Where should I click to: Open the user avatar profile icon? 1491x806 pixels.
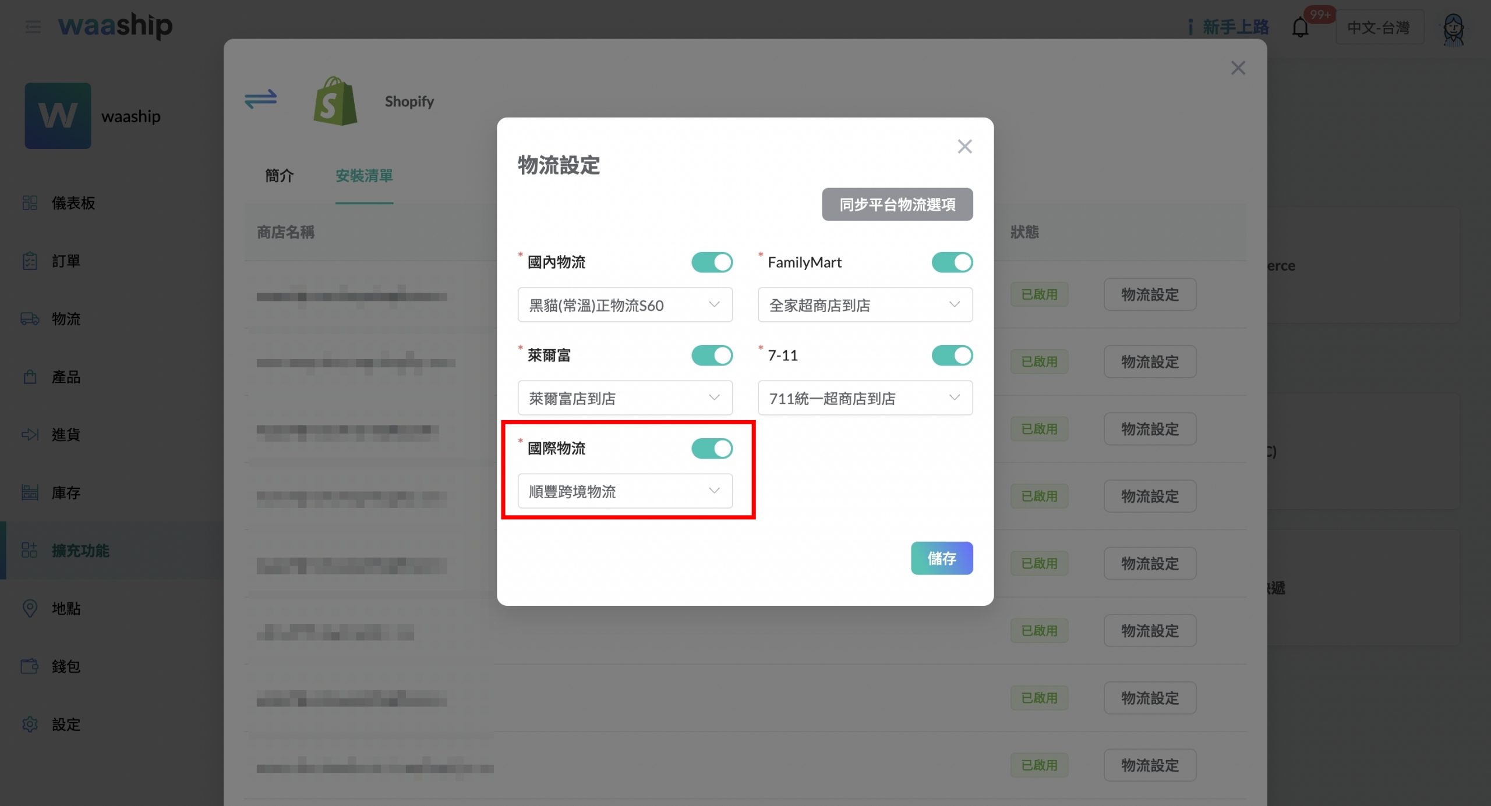(1454, 29)
